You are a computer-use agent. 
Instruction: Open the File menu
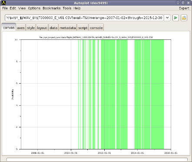[x=5, y=8]
